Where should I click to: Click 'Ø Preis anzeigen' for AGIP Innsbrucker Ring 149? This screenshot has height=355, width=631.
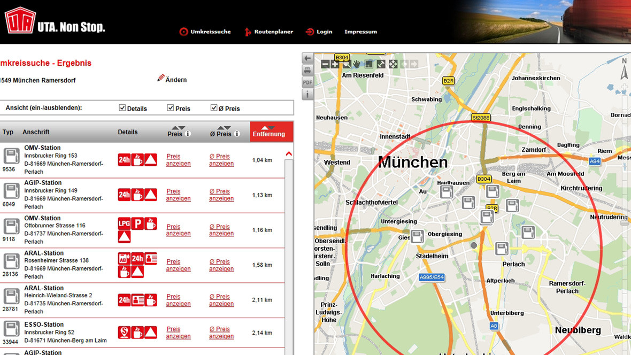click(221, 195)
